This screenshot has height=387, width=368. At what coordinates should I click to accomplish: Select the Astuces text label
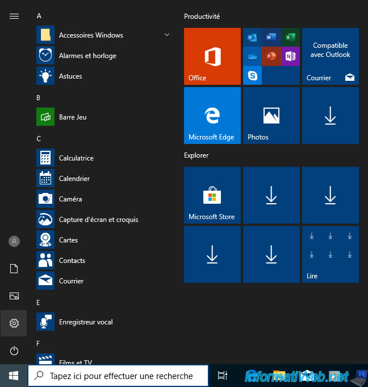tap(70, 76)
